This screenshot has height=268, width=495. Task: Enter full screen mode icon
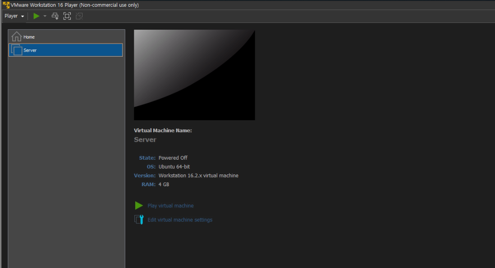click(x=67, y=16)
